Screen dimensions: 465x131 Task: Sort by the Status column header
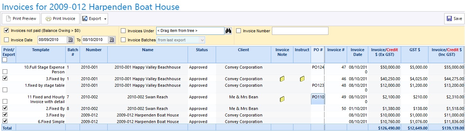point(202,50)
